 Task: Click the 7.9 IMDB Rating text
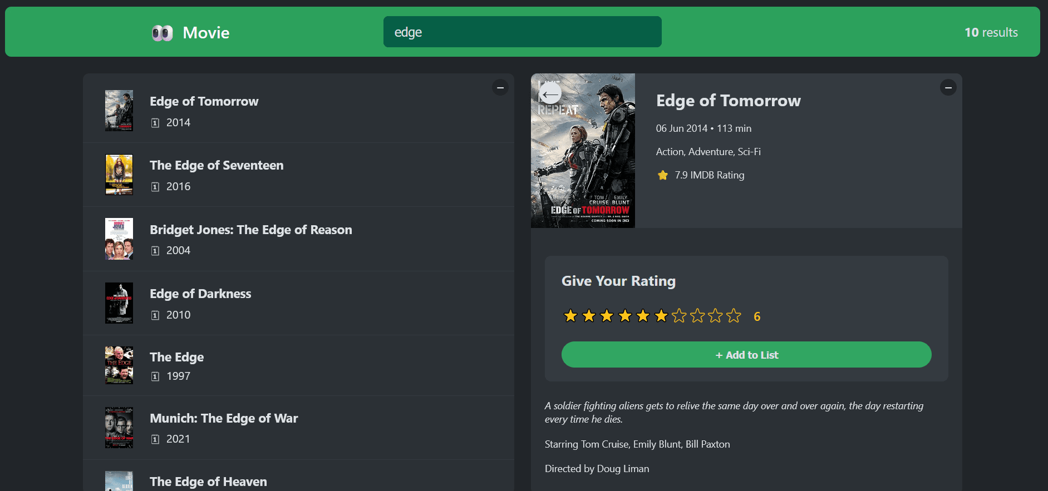pyautogui.click(x=709, y=175)
